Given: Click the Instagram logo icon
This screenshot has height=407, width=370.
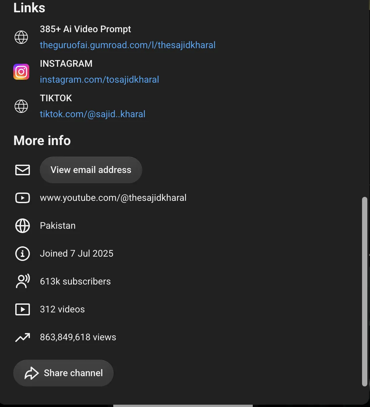Looking at the screenshot, I should point(21,72).
